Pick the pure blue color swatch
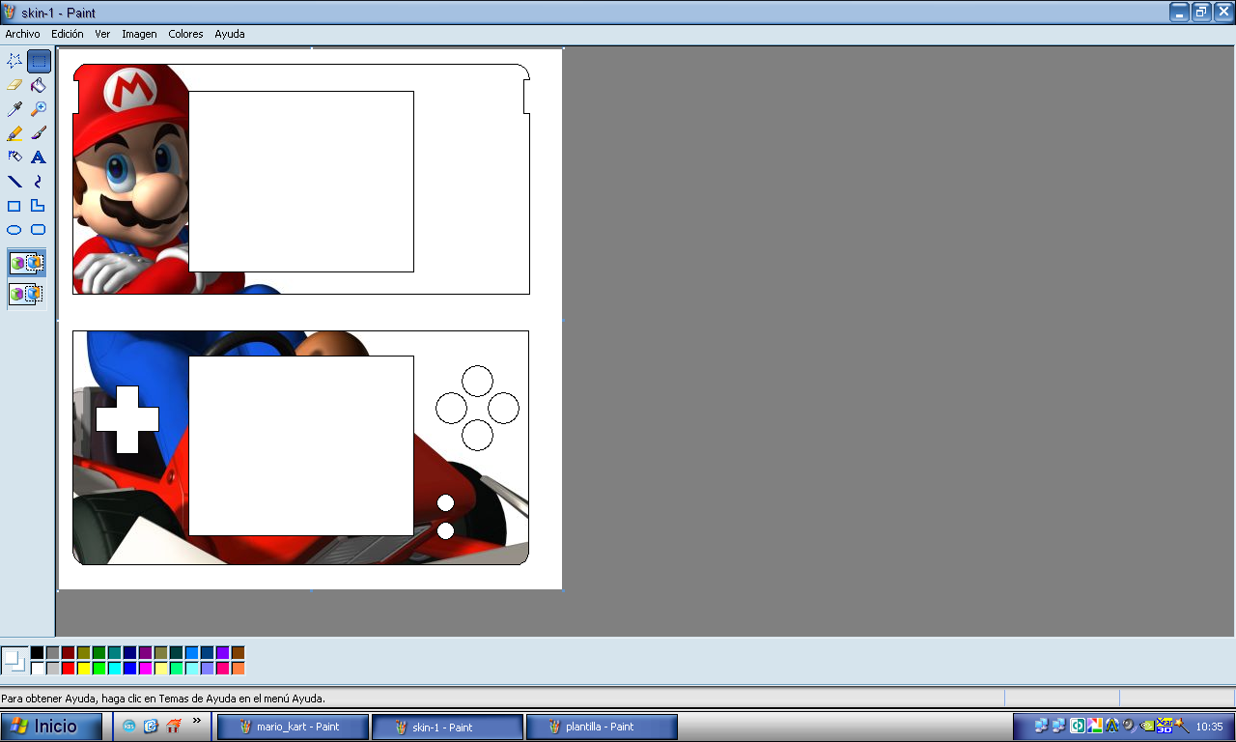Screen dimensions: 1236x742 pyautogui.click(x=130, y=669)
